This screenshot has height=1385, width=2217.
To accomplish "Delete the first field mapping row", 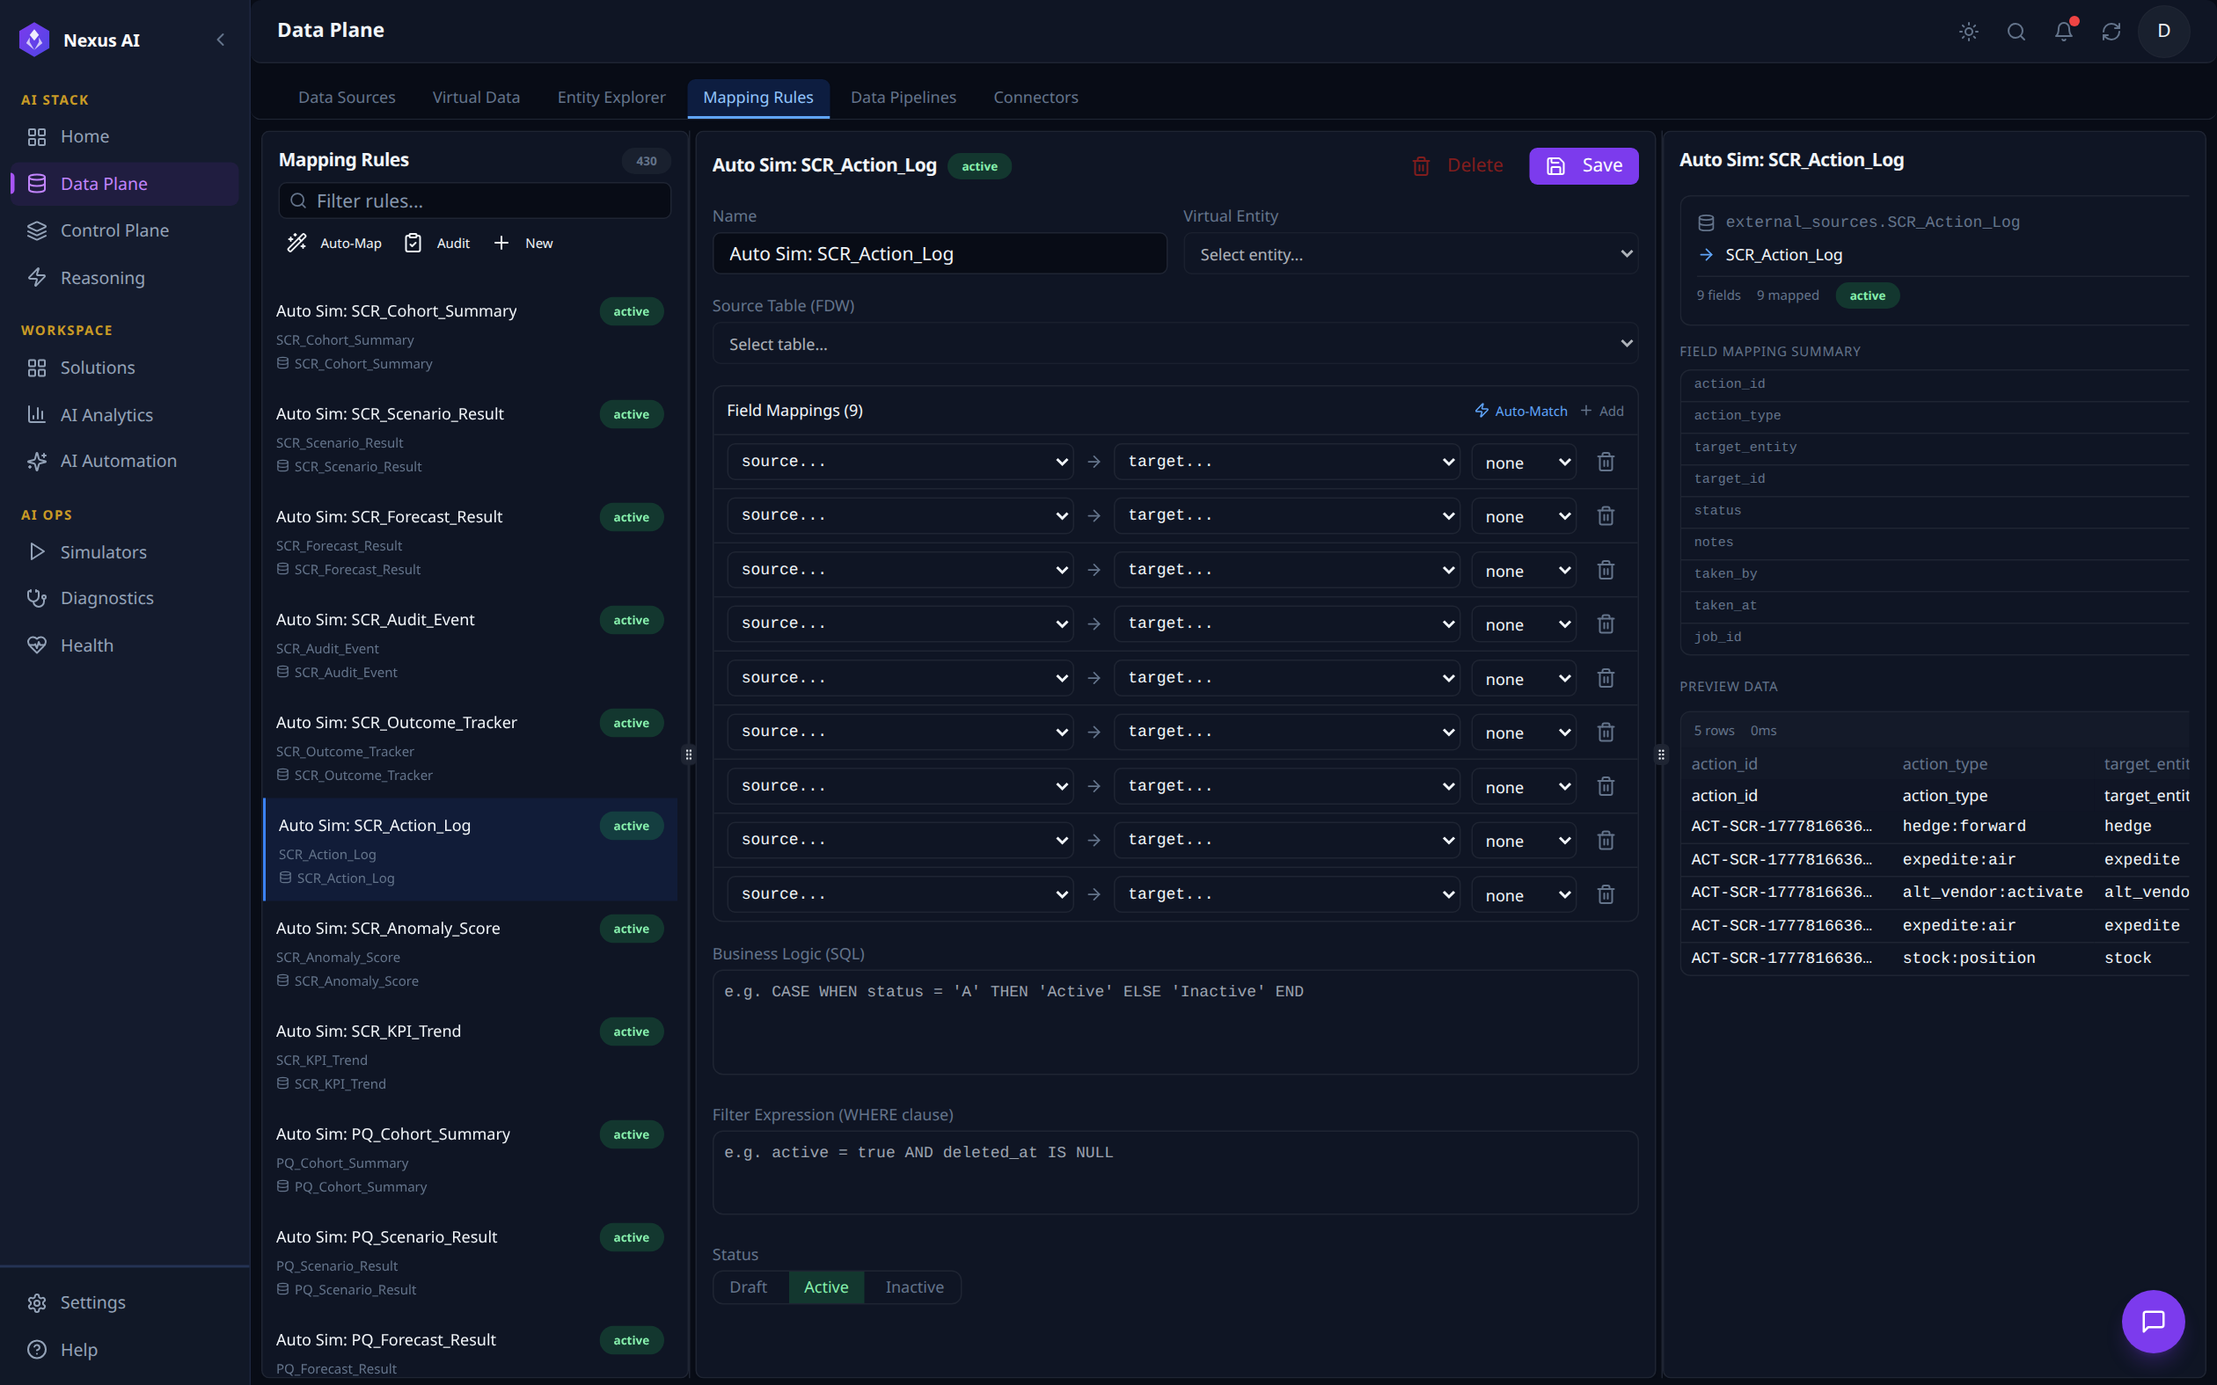I will click(x=1606, y=462).
